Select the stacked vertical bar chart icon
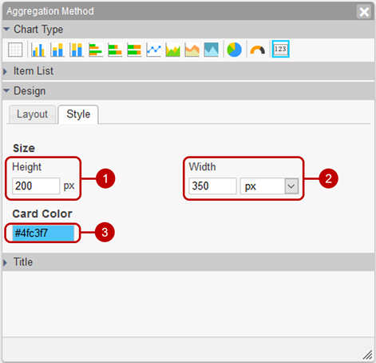The image size is (376, 363). [x=57, y=50]
